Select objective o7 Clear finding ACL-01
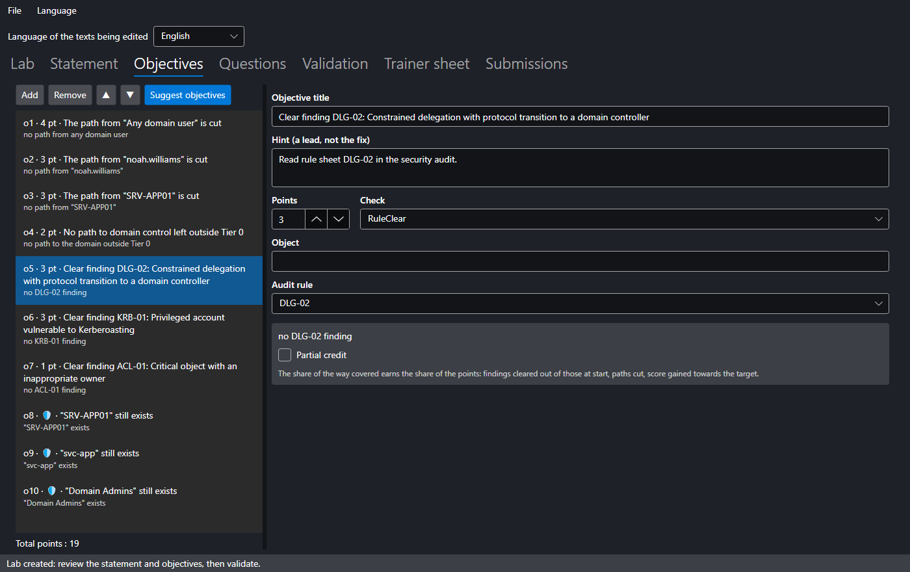The width and height of the screenshot is (910, 572). click(x=139, y=378)
